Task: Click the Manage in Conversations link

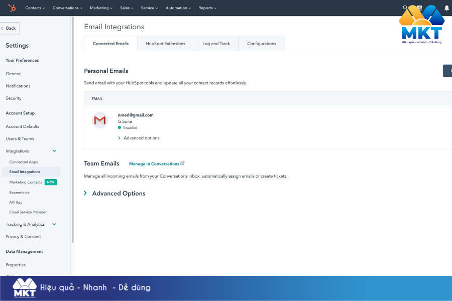Action: 154,163
